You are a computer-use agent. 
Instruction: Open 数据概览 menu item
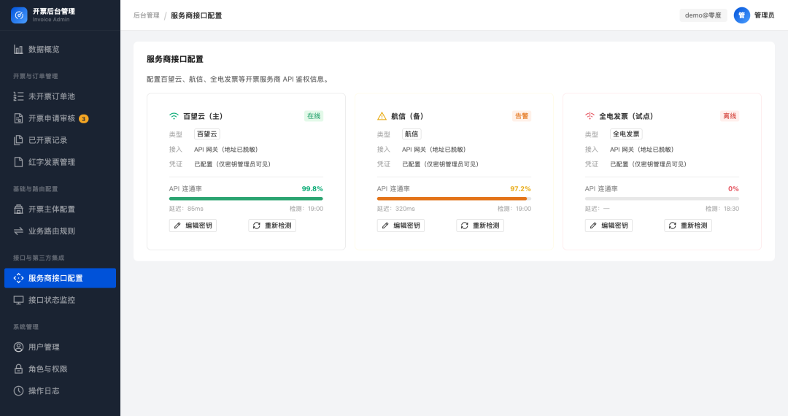pos(61,49)
